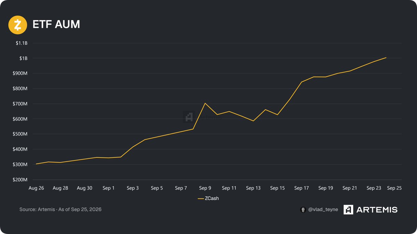Click the Sep 19 x-axis label
The image size is (417, 234).
click(326, 188)
